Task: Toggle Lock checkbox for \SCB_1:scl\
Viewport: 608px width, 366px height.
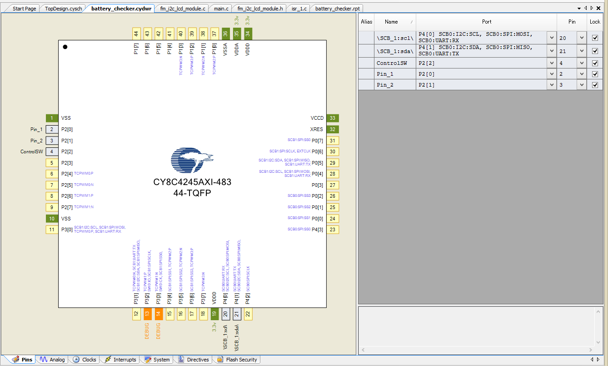Action: click(x=595, y=38)
